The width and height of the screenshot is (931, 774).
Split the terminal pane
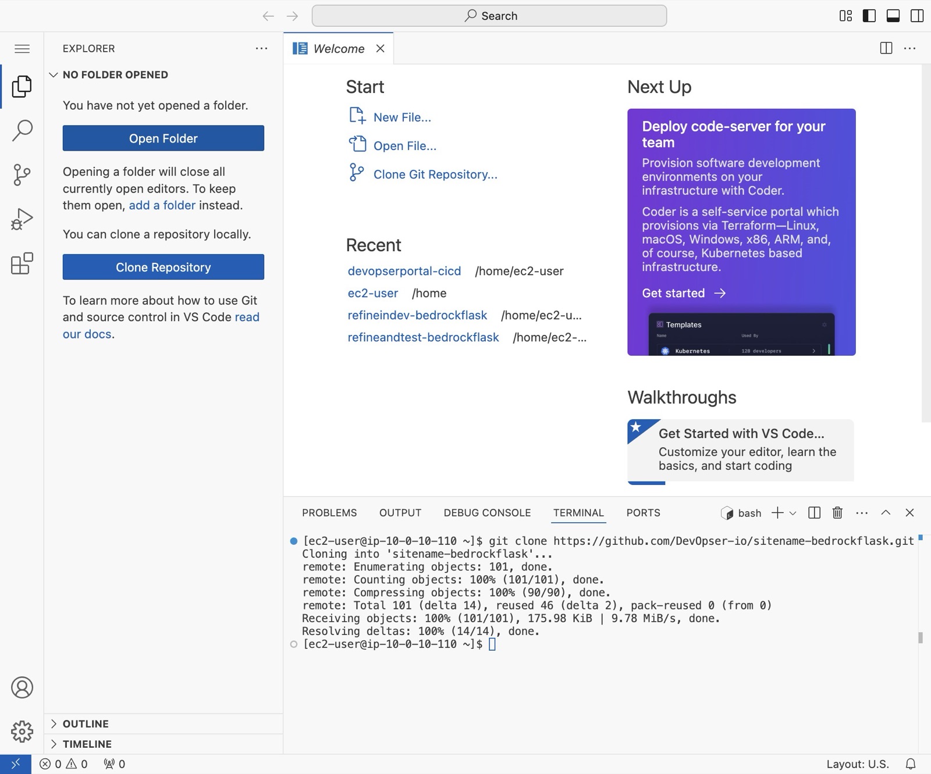[815, 512]
